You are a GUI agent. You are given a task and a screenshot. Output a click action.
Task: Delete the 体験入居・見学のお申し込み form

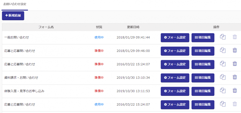235,91
